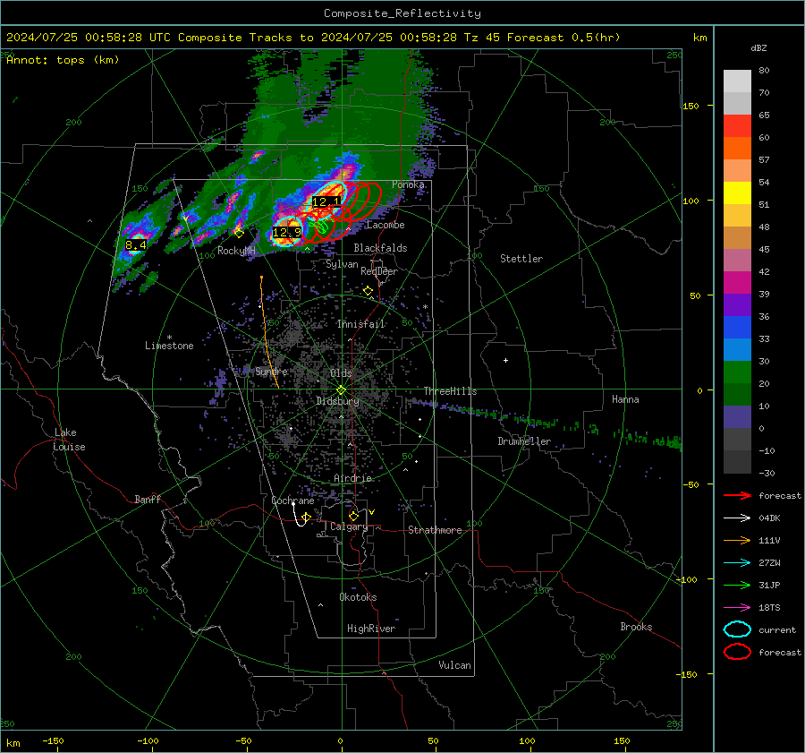The height and width of the screenshot is (753, 805).
Task: Click the Drumheller map label
Action: coord(524,441)
